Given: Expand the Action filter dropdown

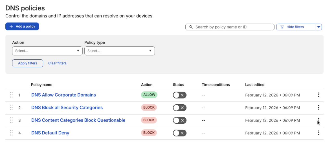Looking at the screenshot, I should (x=47, y=51).
